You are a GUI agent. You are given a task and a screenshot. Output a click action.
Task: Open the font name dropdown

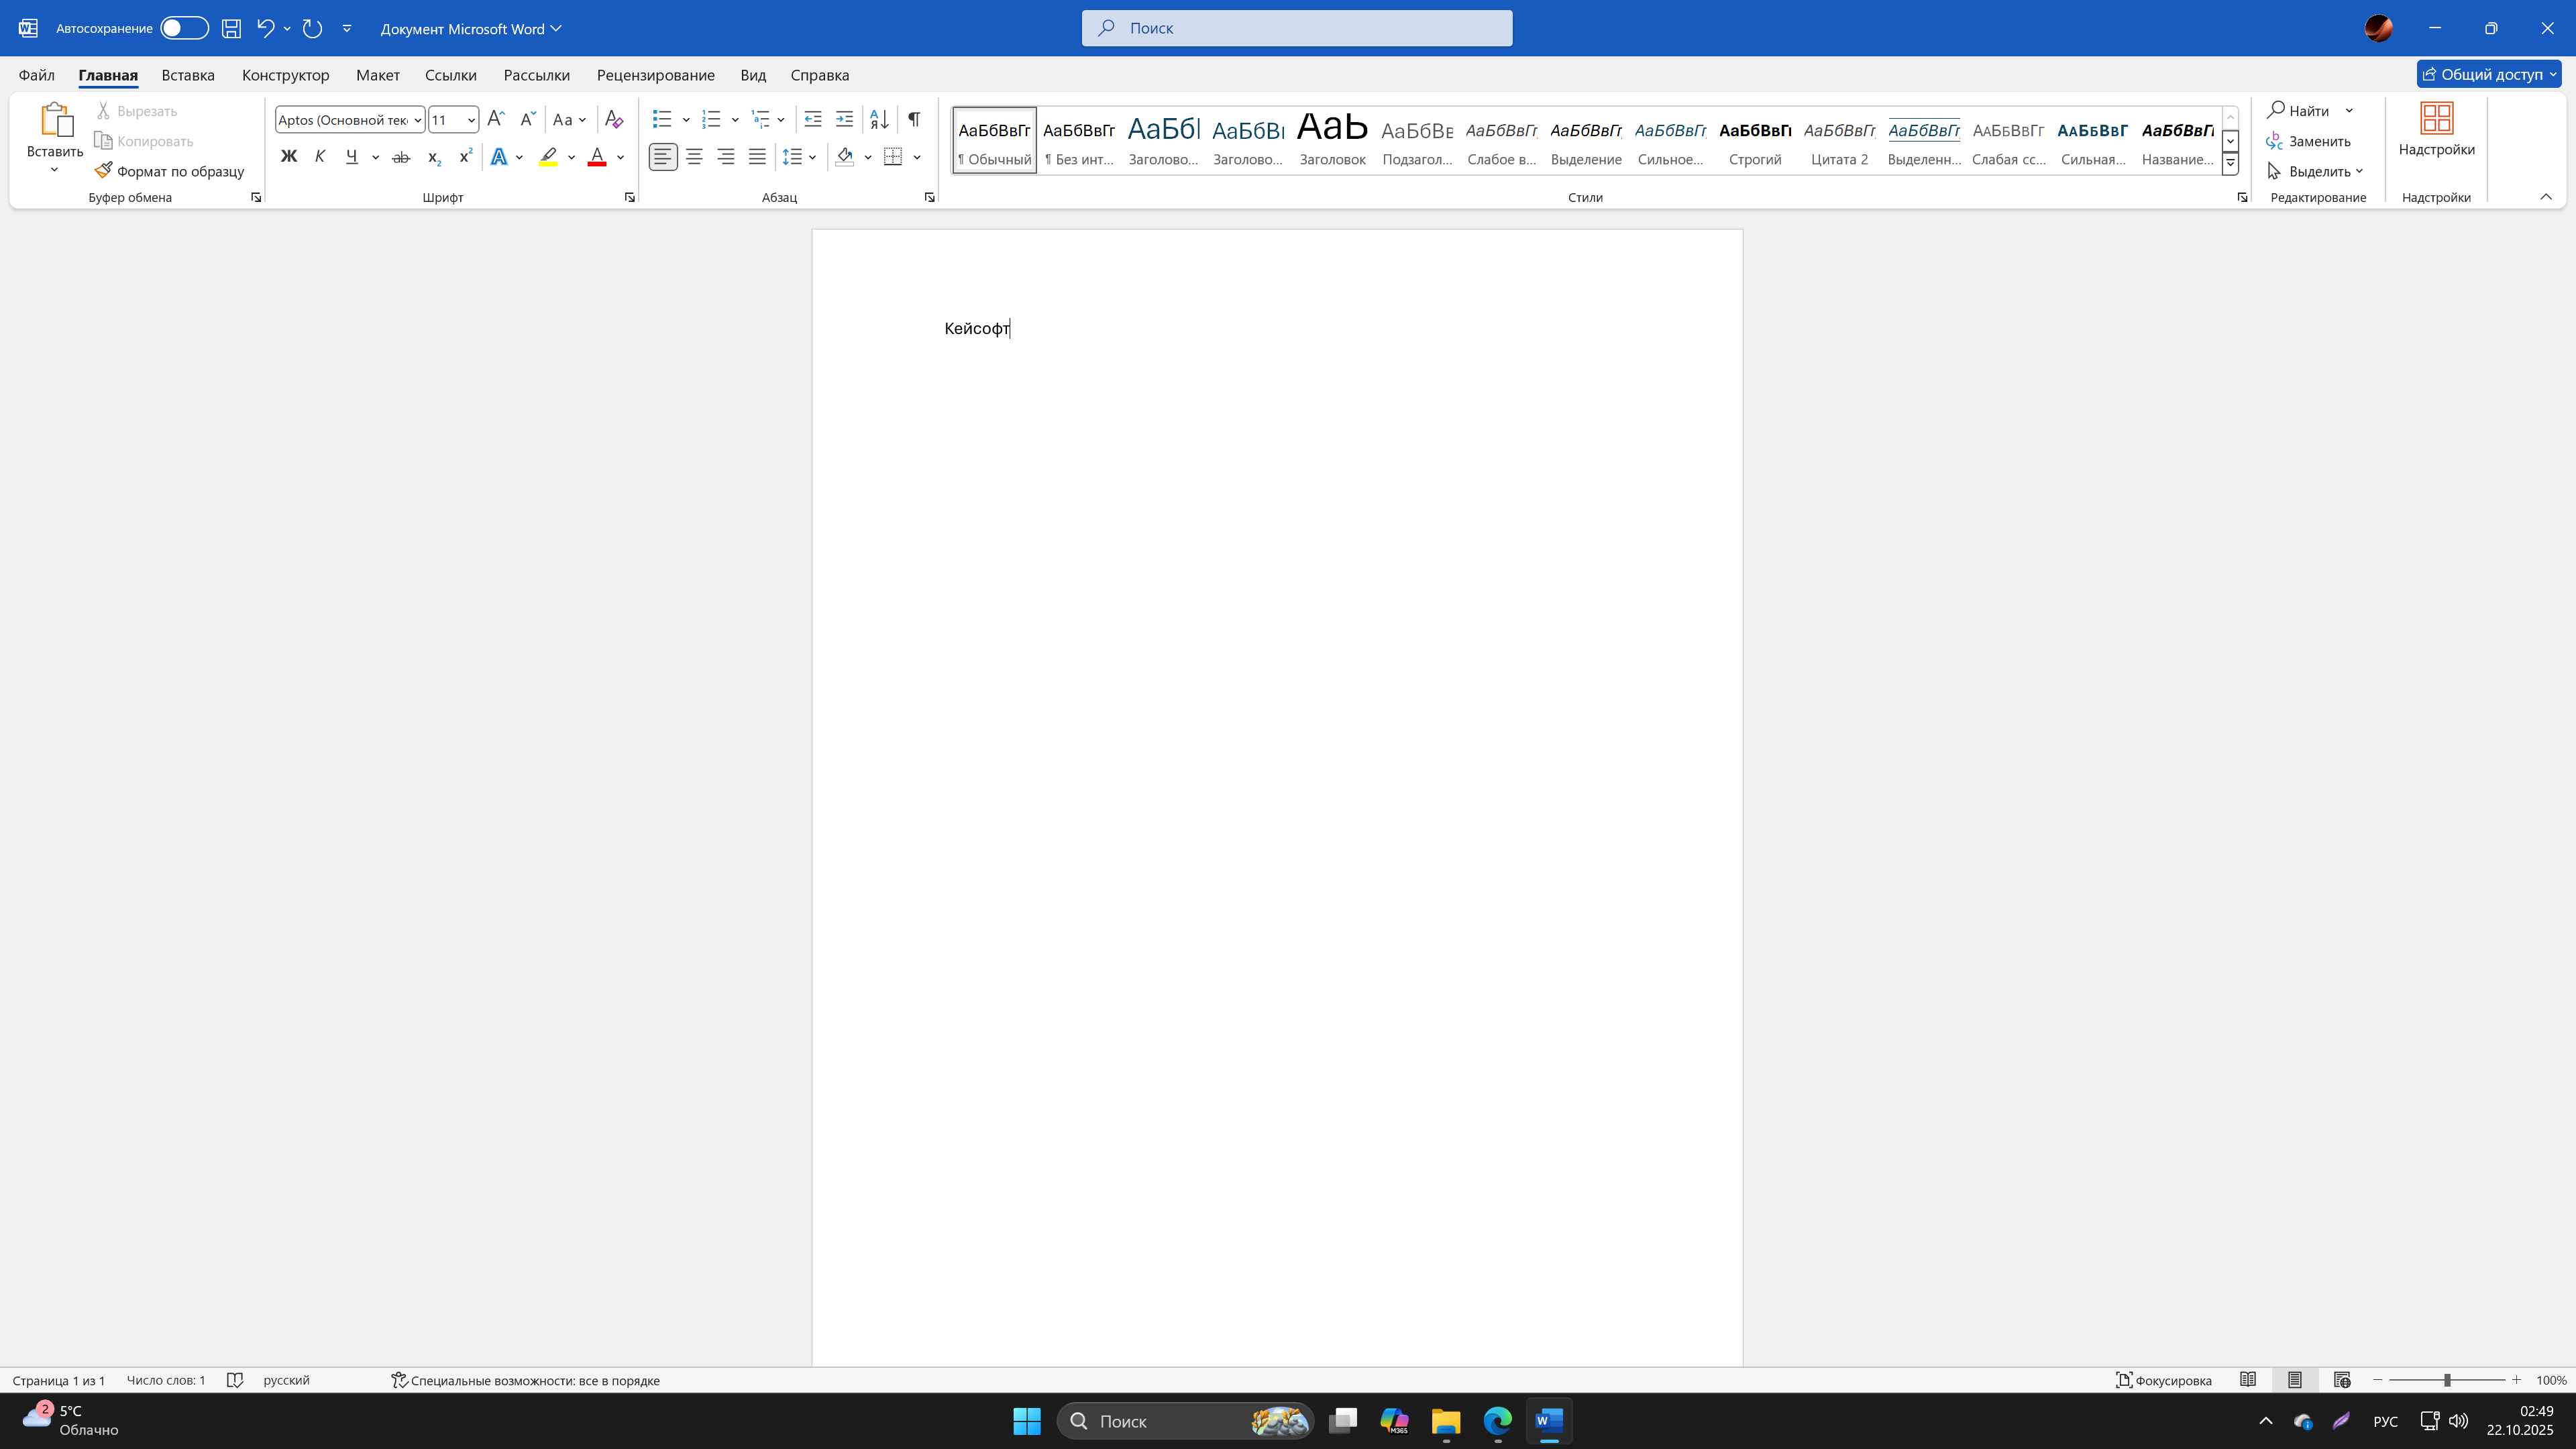pos(417,120)
